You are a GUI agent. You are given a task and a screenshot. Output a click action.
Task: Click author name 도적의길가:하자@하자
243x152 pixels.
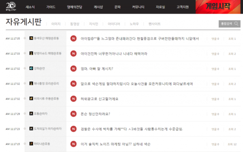coord(48,129)
